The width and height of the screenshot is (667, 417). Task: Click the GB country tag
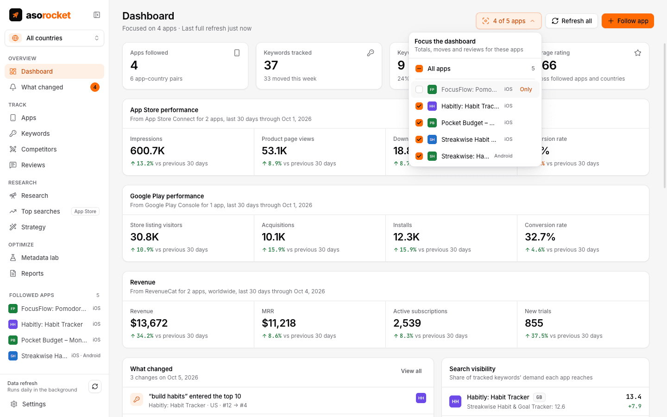click(539, 397)
